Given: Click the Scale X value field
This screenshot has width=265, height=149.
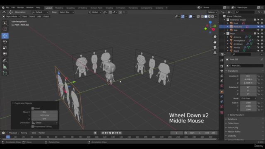Looking at the screenshot, I should pos(248,103).
